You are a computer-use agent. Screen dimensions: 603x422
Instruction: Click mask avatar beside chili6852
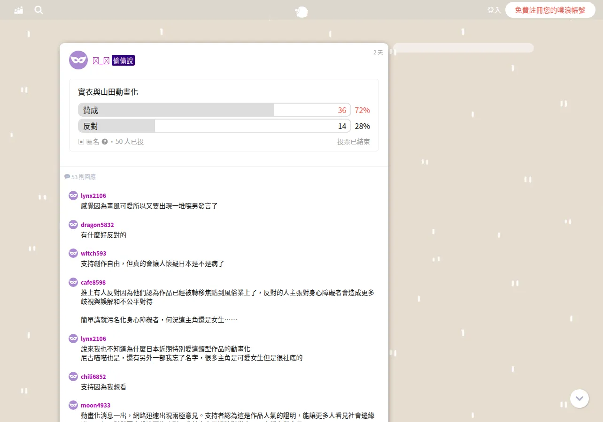click(73, 377)
